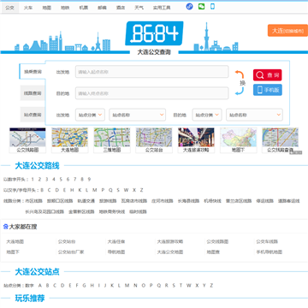Image resolution: width=308 pixels, height=308 pixels.
Task: Click 导航地图 in popular searches
Action: (116, 252)
